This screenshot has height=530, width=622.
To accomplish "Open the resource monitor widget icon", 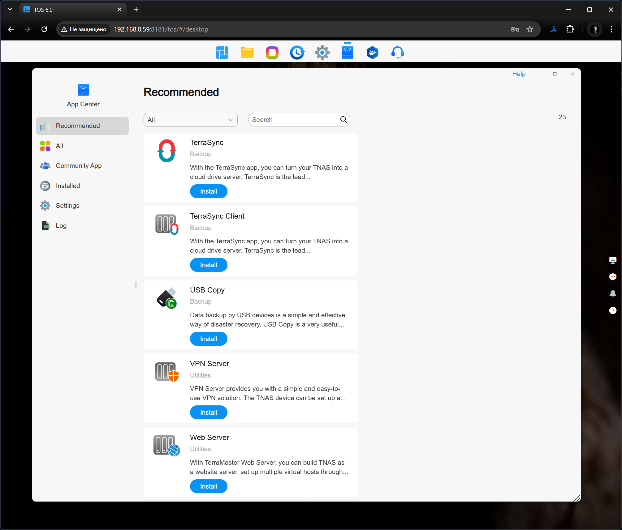I will 612,260.
